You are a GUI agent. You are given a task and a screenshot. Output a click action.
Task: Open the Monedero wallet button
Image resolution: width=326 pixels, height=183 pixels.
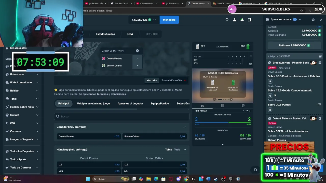tap(169, 20)
